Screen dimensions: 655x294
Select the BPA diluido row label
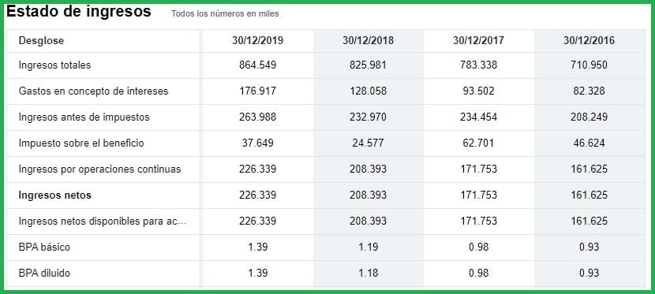tap(44, 274)
